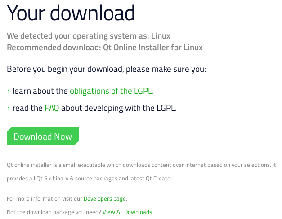Click the 'Recommended download: Qt Online Installer' line
The height and width of the screenshot is (219, 282).
[x=105, y=48]
